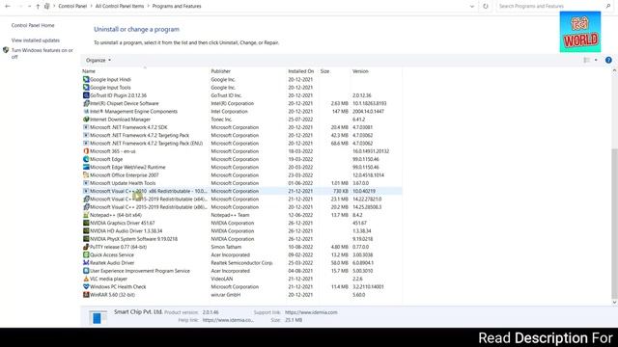The width and height of the screenshot is (618, 347).
Task: Open the address bar history dropdown
Action: (472, 7)
